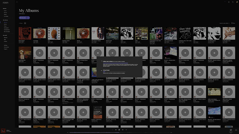Open History under My Stuff
239x134 pixels.
5,41
